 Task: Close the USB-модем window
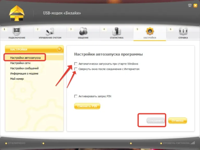[x=195, y=6]
